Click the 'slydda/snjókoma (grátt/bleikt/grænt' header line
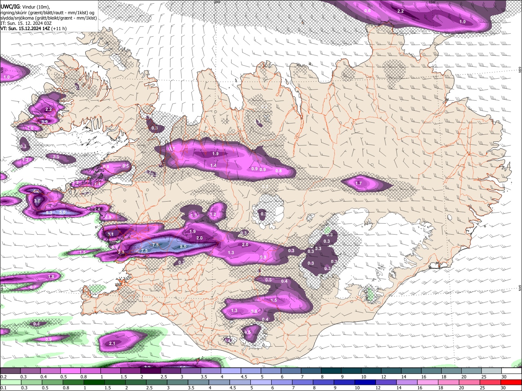Image resolution: width=522 pixels, height=391 pixels. pos(49,18)
